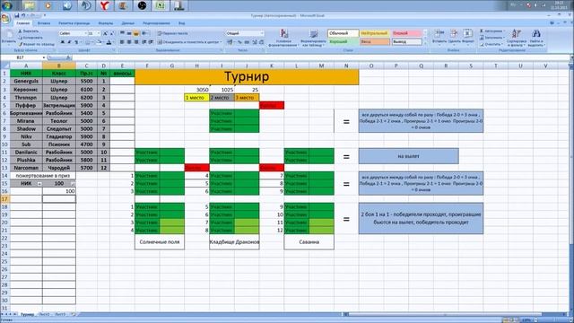
Task: Open the НИК filter dropdown in row 15
Action: point(39,184)
